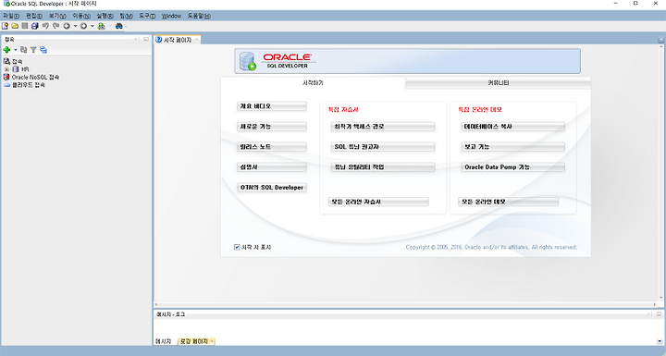Open dropdown arrow next to Back button
Screen dimensions: 666x356
point(75,26)
